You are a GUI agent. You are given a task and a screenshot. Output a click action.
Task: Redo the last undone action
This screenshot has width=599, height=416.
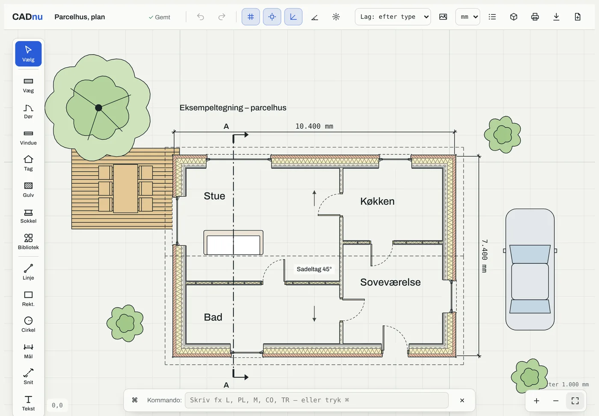[222, 17]
